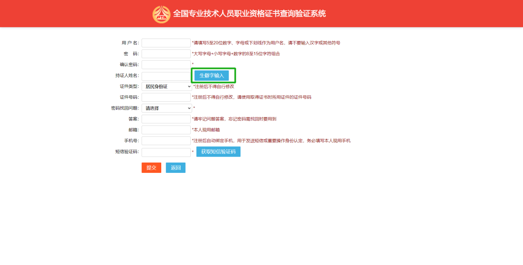Click the red system title banner text
Viewport: 523px width, 265px height.
[x=250, y=13]
